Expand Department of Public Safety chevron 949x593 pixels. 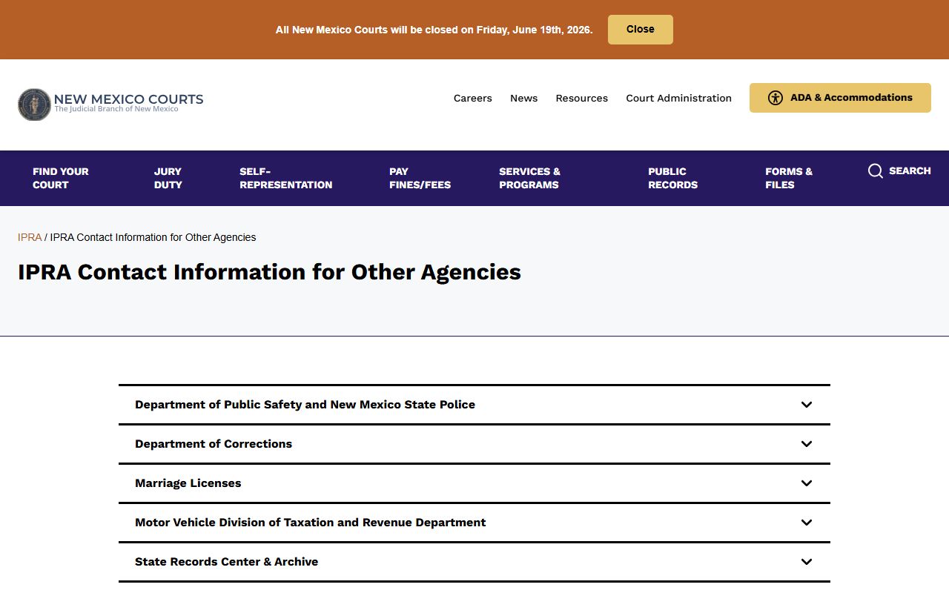tap(807, 405)
